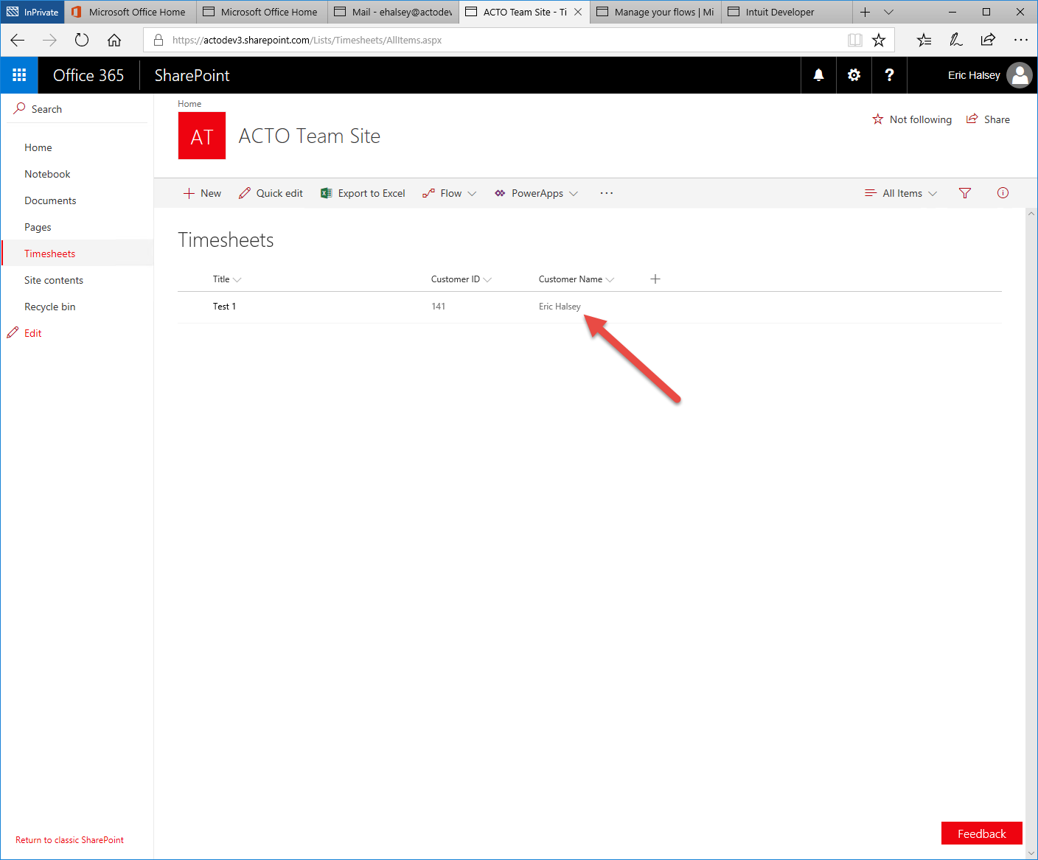Image resolution: width=1038 pixels, height=860 pixels.
Task: Select Timesheets in the left navigation
Action: point(49,254)
